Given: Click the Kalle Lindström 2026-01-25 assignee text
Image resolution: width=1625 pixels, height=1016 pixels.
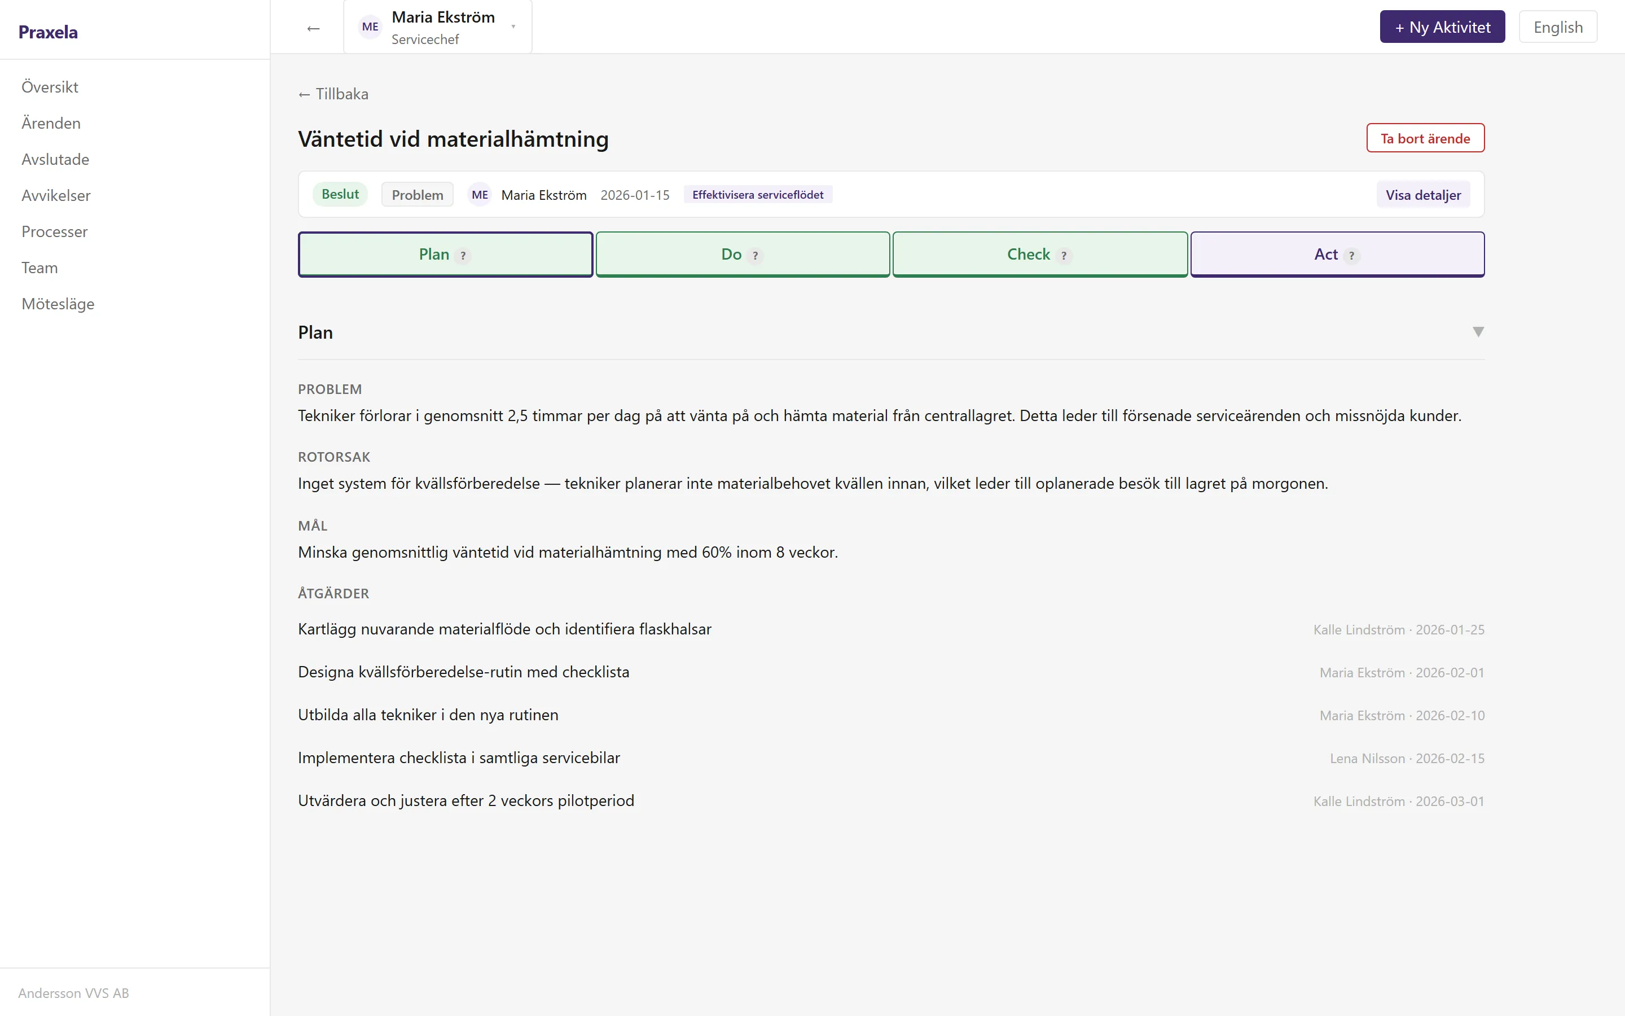Looking at the screenshot, I should click(1399, 629).
